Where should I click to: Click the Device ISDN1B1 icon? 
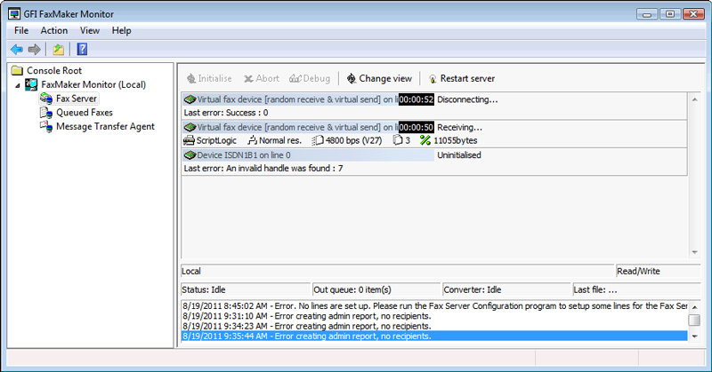(x=190, y=155)
